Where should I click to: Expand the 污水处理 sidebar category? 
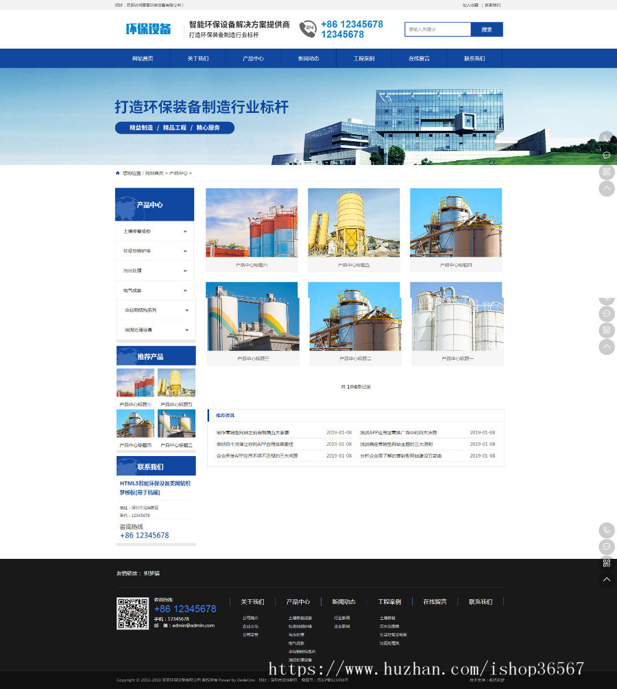point(184,271)
